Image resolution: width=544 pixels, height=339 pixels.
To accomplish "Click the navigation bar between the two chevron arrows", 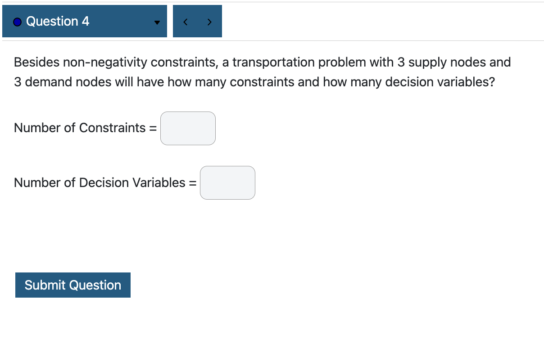I will click(x=197, y=21).
